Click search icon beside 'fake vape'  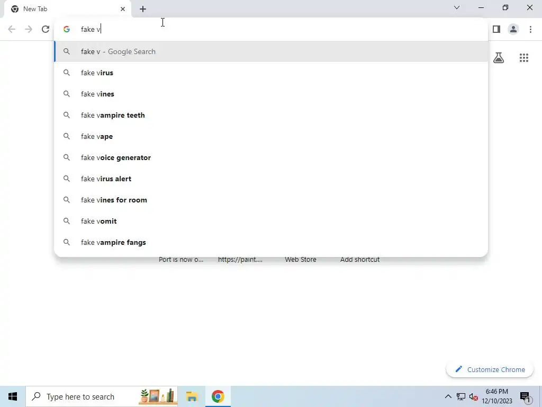pos(67,136)
